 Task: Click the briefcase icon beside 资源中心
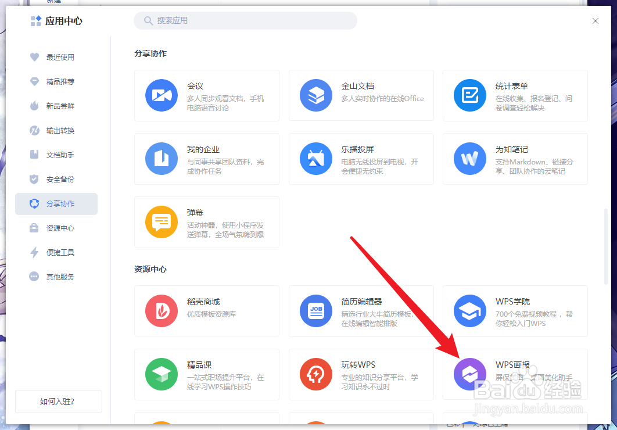coord(35,228)
